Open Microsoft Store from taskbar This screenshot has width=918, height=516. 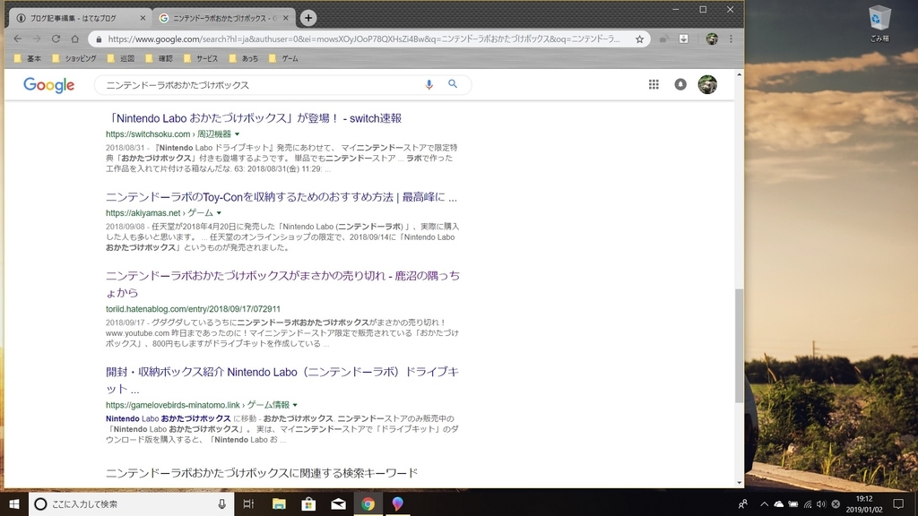pos(308,503)
